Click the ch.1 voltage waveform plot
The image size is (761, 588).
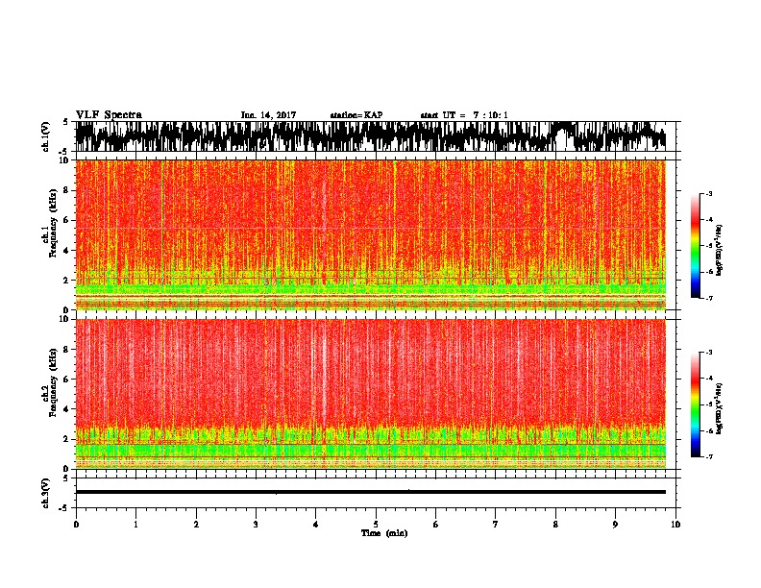371,136
